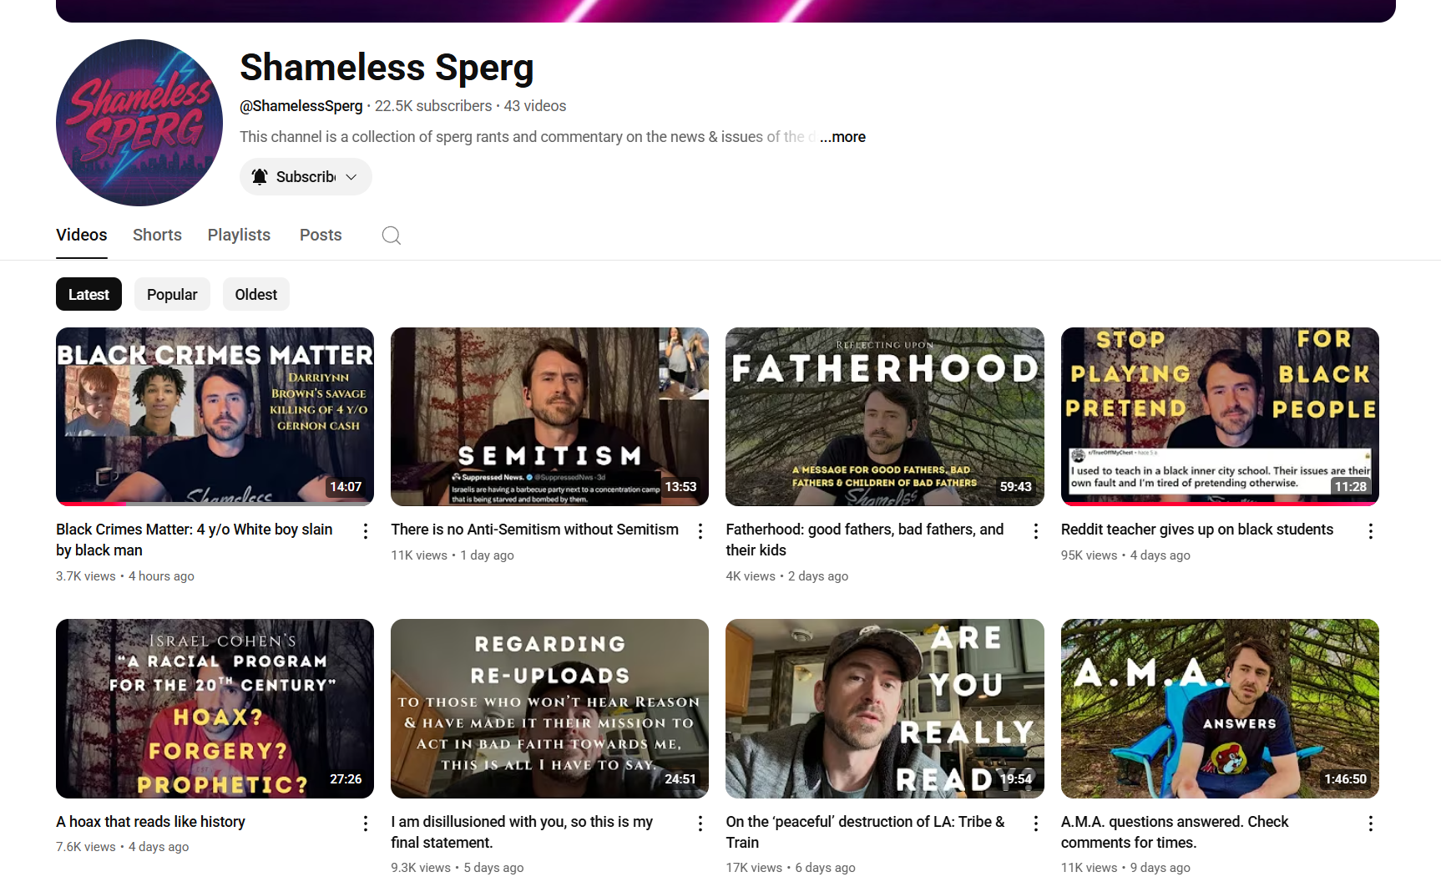Click the channel banner image
1441x877 pixels.
coord(726,11)
